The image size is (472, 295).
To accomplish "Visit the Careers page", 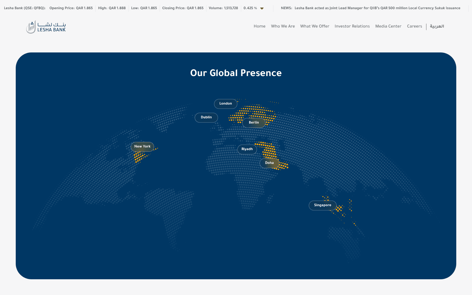I will tap(415, 26).
